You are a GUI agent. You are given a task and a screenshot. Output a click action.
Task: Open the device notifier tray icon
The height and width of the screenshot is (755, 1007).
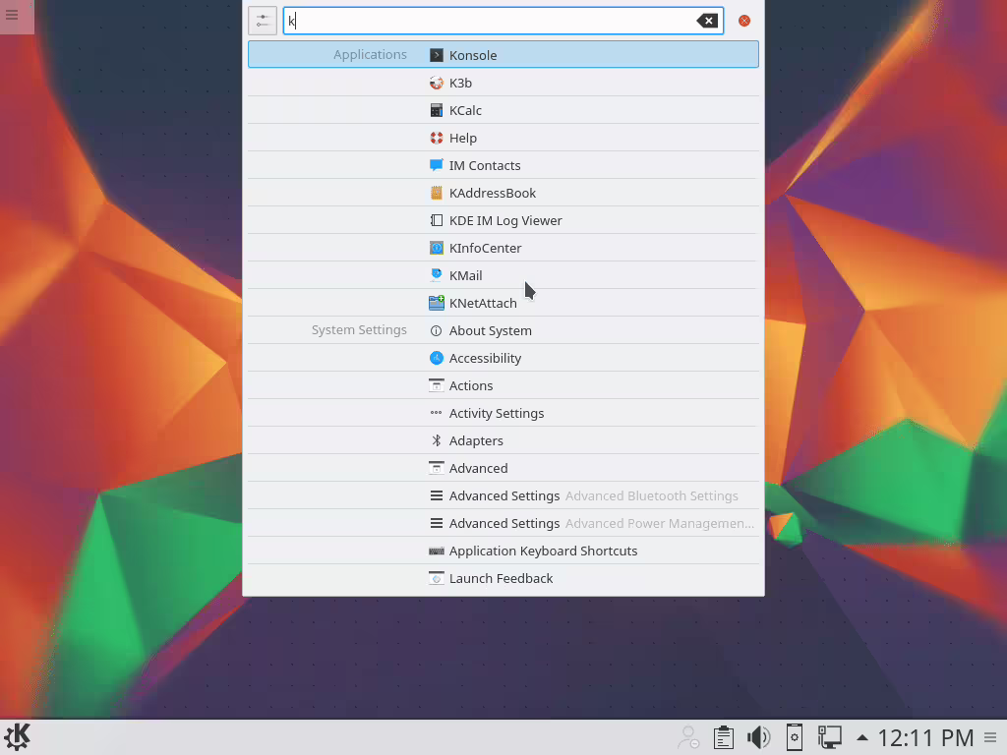(795, 737)
